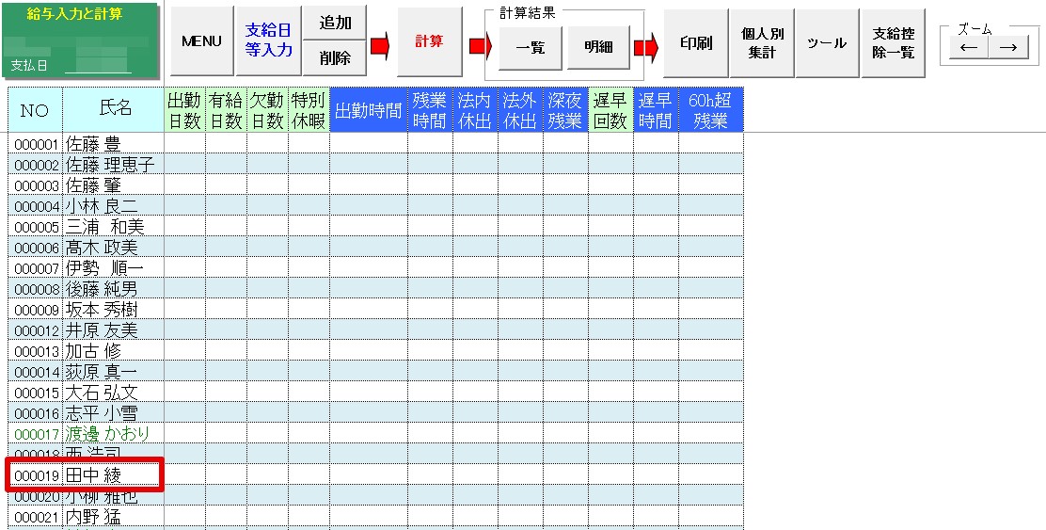Click 出勤日数 cell for 佐藤 豊

point(184,144)
